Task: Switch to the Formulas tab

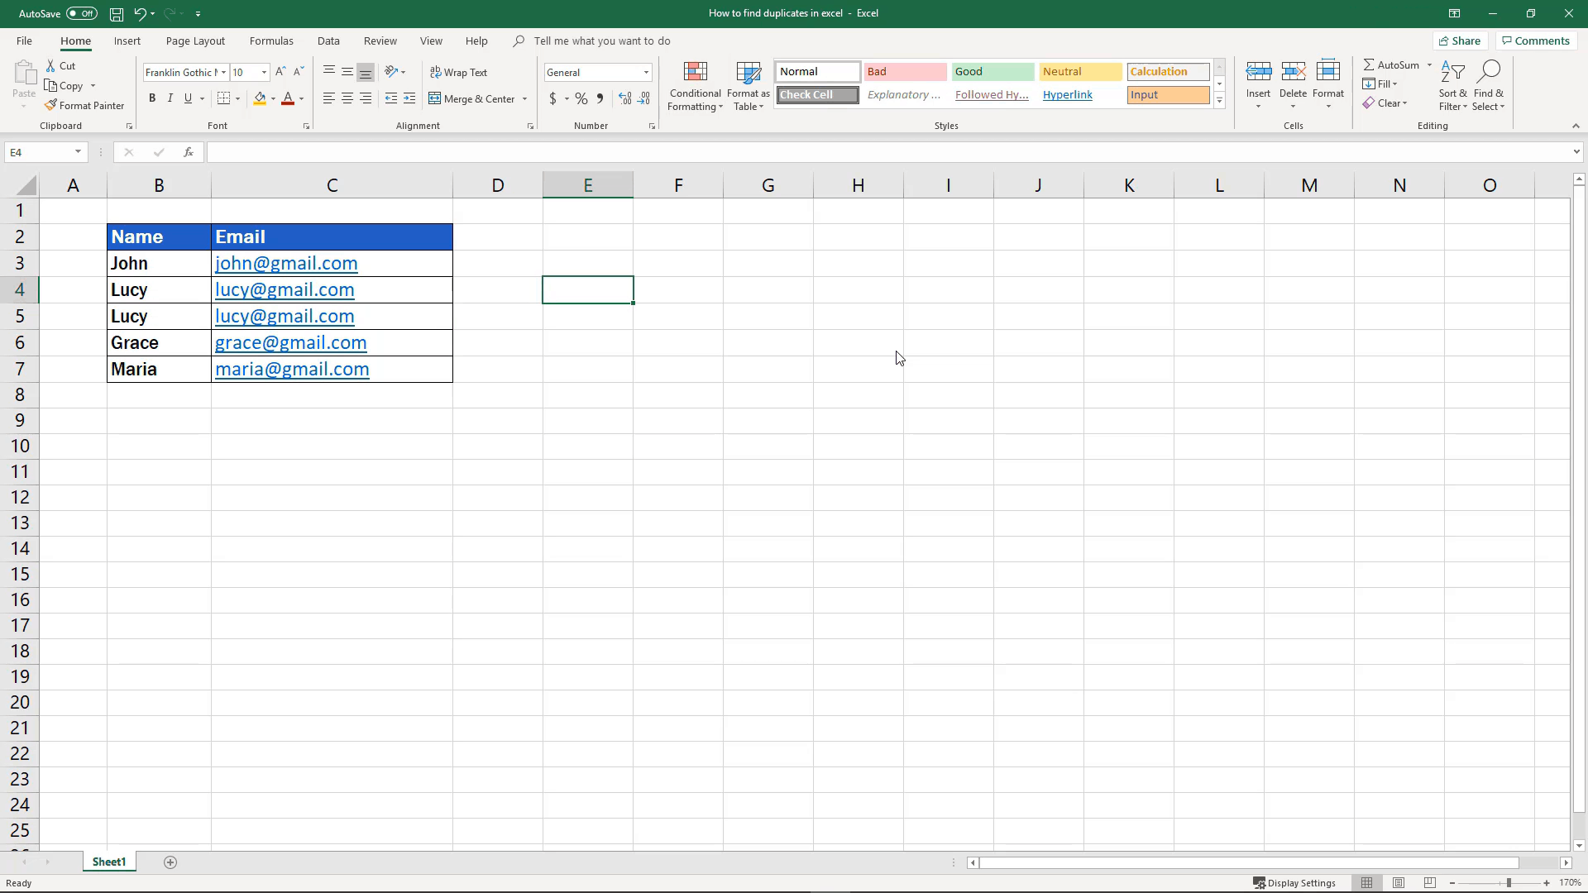Action: coord(271,41)
